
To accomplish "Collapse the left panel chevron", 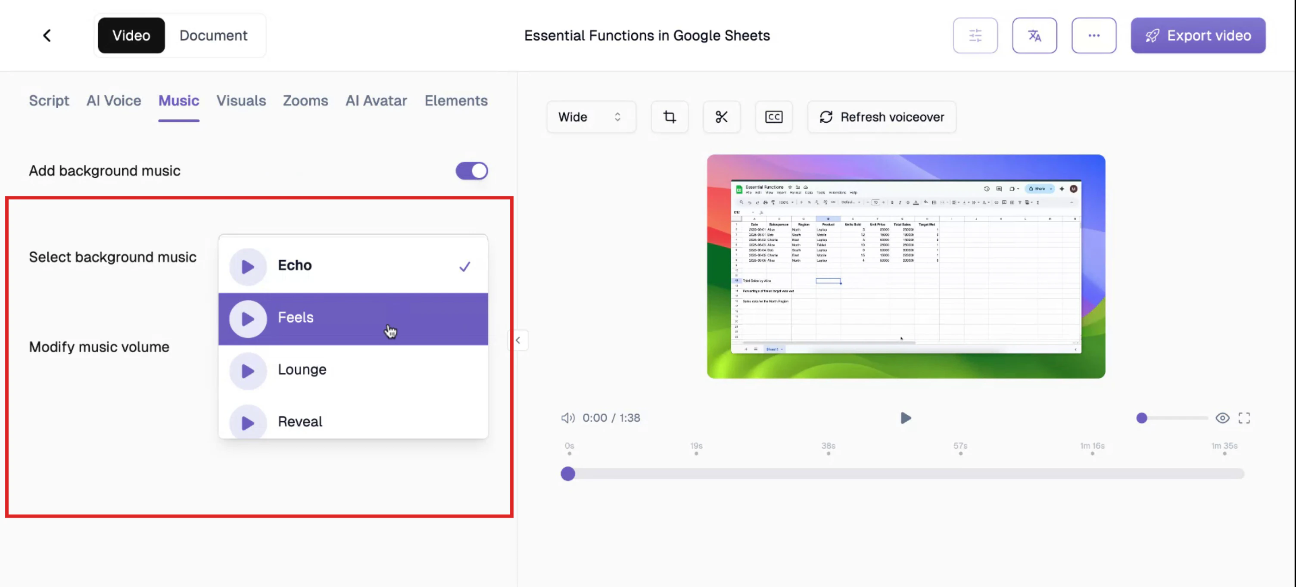I will [x=518, y=340].
